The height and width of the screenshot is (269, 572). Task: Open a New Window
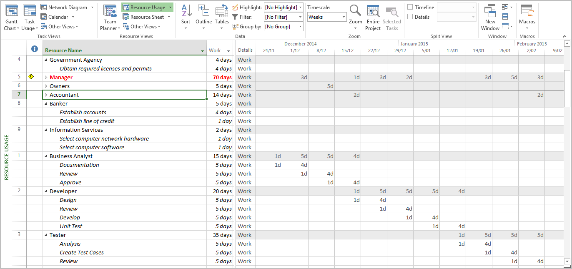pyautogui.click(x=490, y=18)
